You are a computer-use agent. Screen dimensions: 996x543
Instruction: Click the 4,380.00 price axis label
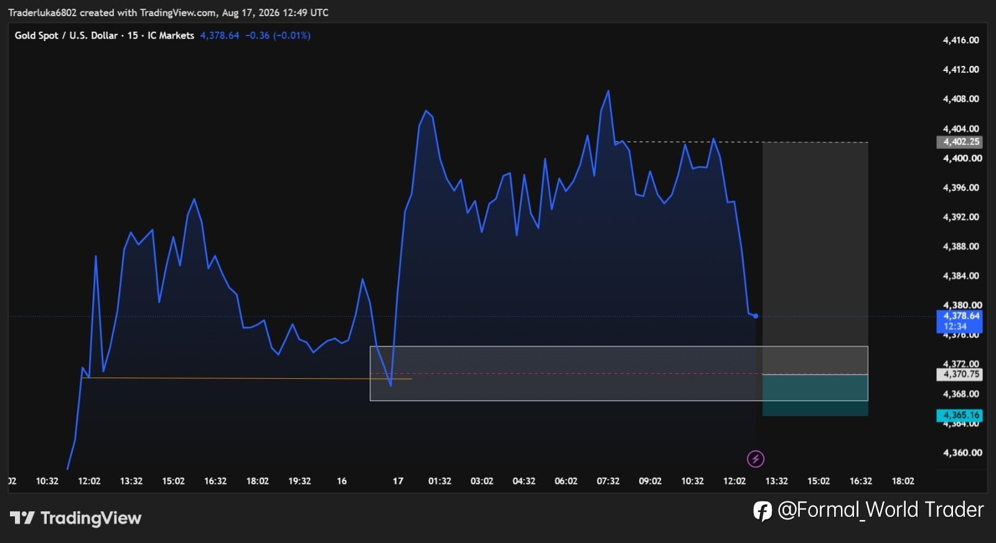962,305
